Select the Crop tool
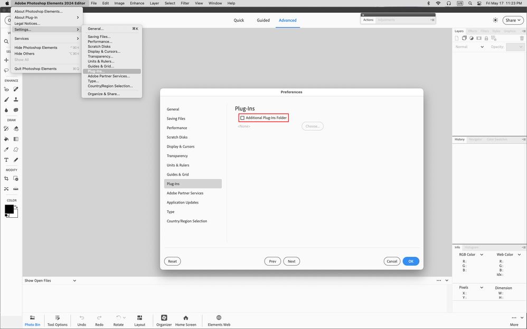This screenshot has height=329, width=527. [6, 179]
